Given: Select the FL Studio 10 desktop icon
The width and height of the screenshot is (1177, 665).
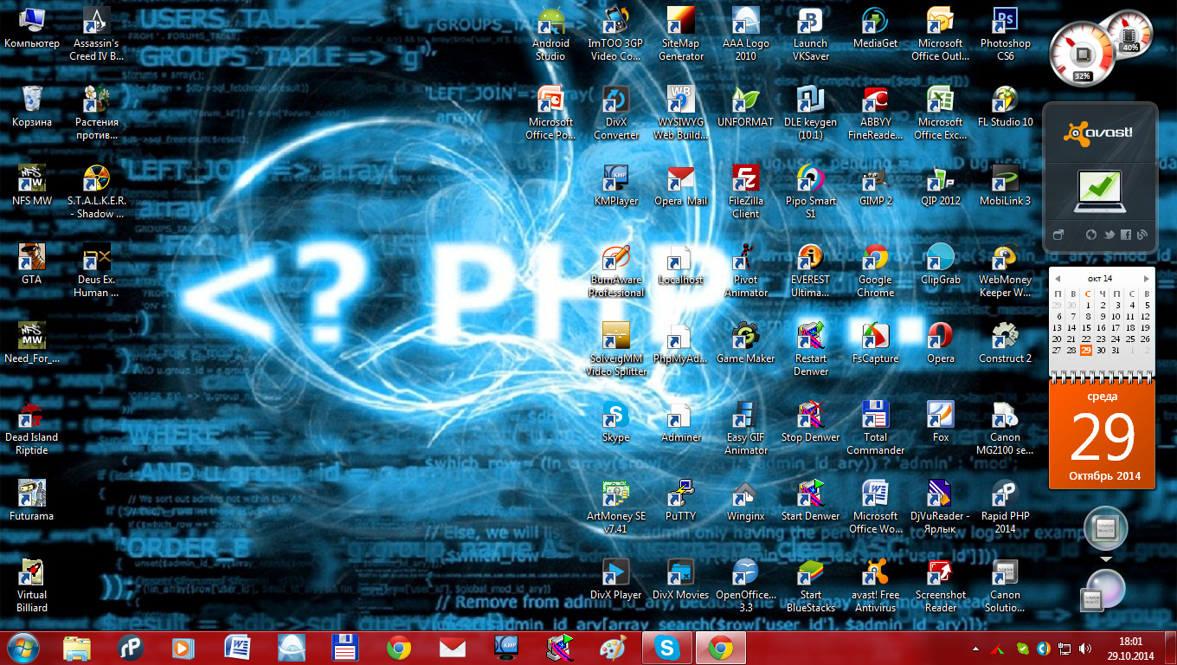Looking at the screenshot, I should point(1005,107).
